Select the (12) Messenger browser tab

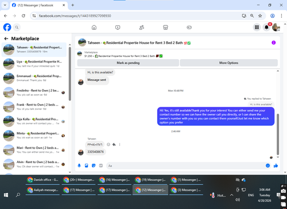coord(38,5)
